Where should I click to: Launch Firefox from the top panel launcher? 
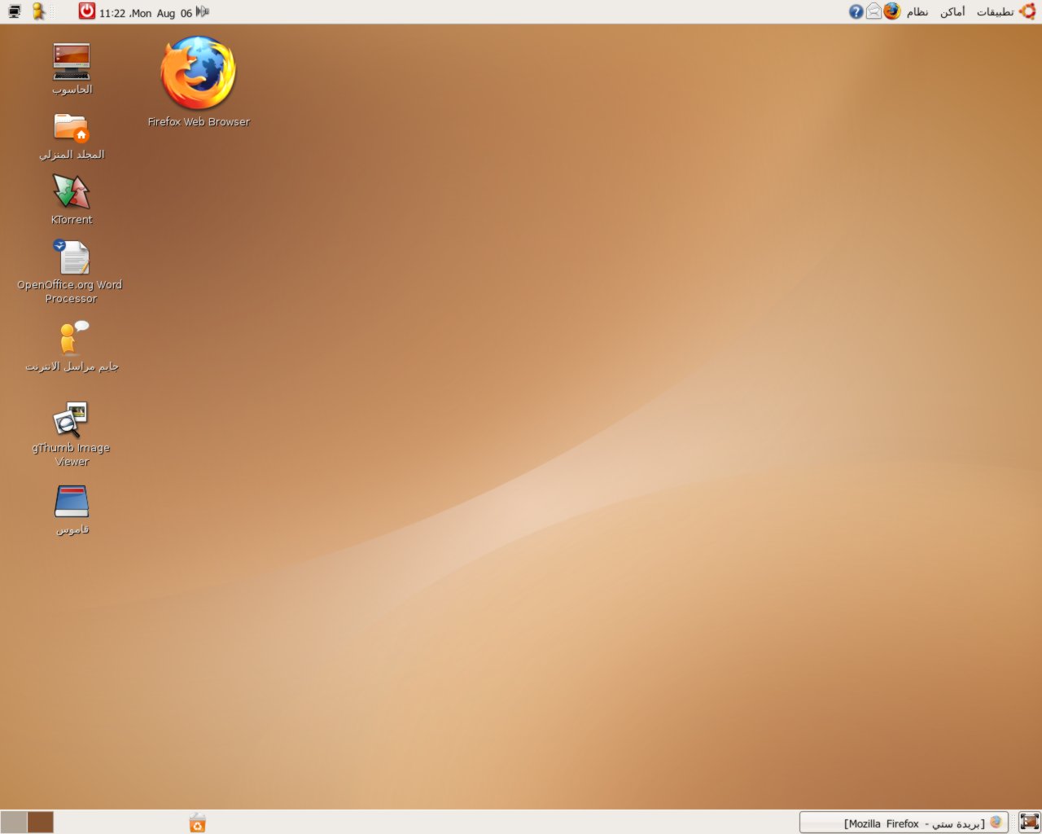point(892,11)
